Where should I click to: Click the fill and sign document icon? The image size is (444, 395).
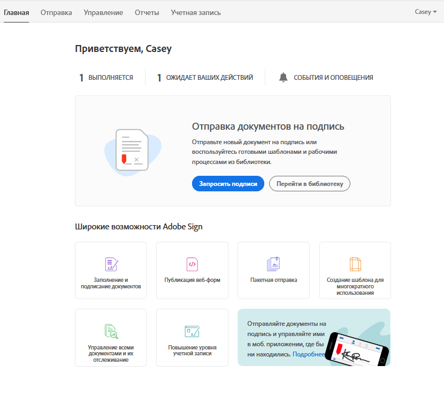tap(111, 264)
